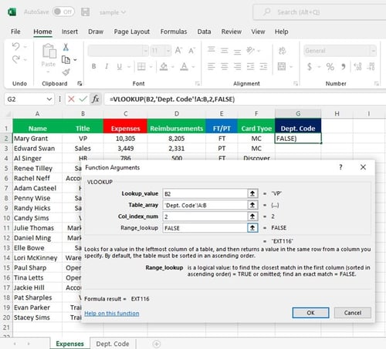
Task: Click the Paste clipboard icon
Action: (49, 51)
